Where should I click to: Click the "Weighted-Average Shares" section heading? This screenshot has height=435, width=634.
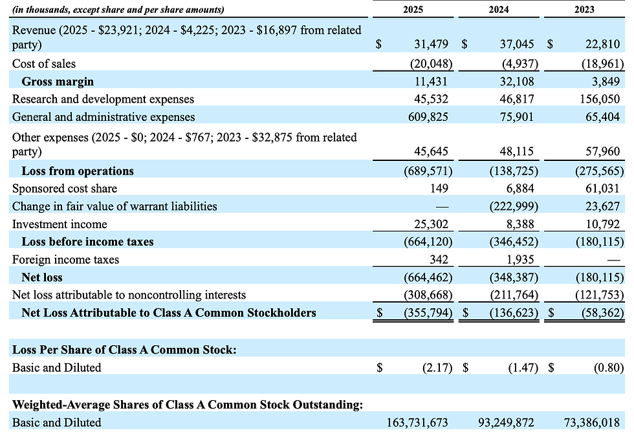[x=188, y=405]
